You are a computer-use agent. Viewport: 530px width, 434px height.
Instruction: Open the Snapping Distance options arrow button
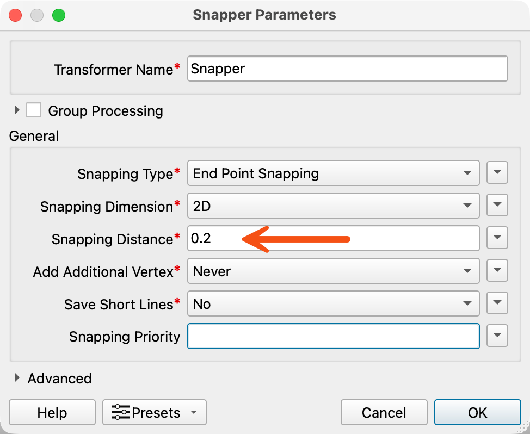coord(497,238)
